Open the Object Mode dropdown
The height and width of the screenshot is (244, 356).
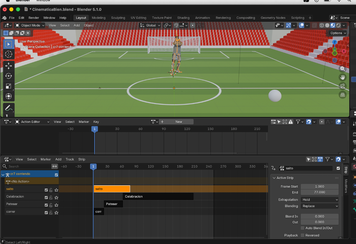(31, 25)
